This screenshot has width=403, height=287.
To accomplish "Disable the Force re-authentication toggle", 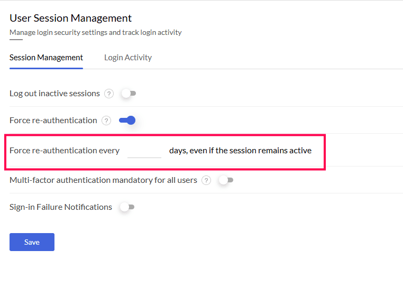I will coord(127,121).
